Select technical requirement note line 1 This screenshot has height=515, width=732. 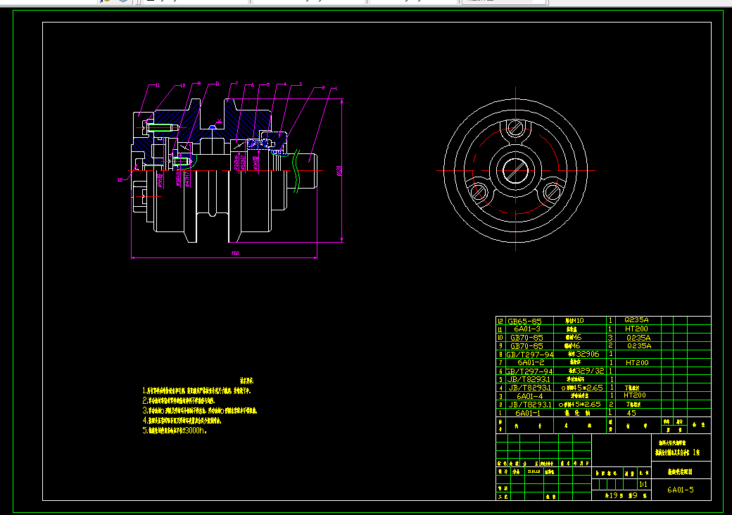(196, 391)
